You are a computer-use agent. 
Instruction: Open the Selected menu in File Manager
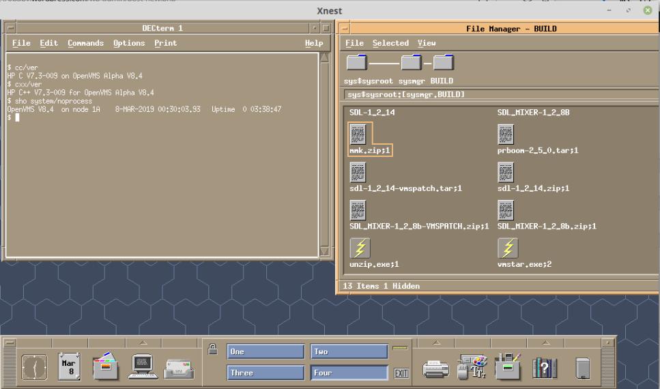pos(390,43)
